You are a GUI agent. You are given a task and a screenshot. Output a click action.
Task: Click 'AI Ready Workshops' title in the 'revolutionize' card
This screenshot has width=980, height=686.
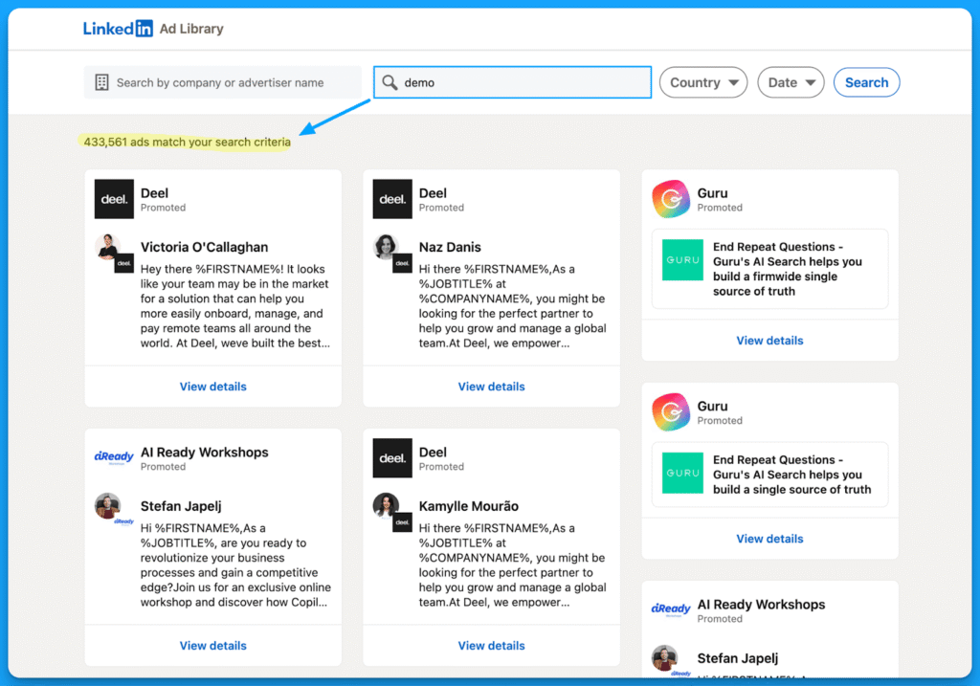coord(205,452)
